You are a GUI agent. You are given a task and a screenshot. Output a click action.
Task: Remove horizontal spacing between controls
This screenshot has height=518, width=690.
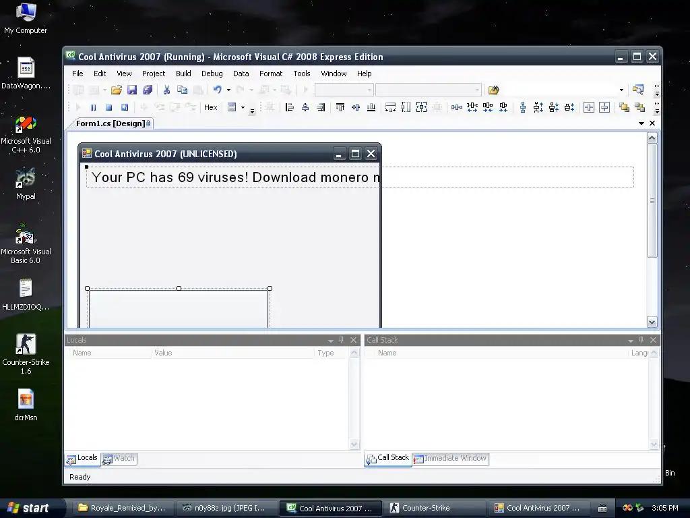pos(503,107)
